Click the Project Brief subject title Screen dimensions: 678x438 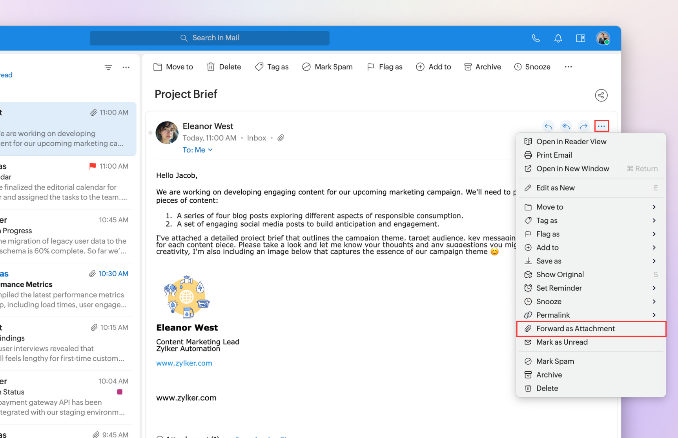186,94
